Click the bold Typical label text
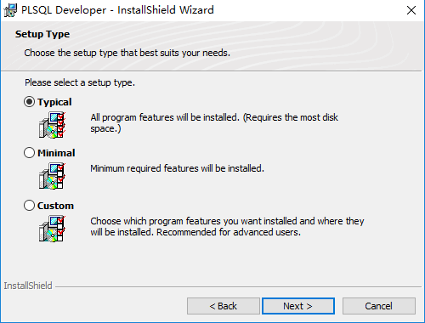The height and width of the screenshot is (323, 425). (54, 102)
